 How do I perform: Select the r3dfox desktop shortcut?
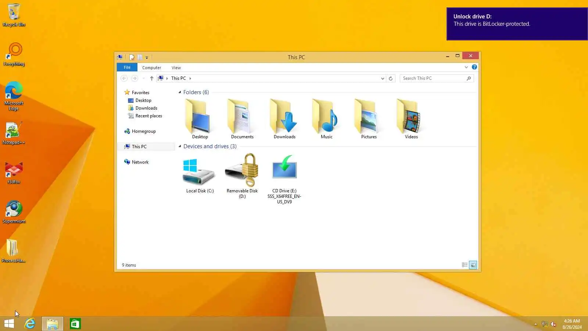point(14,172)
